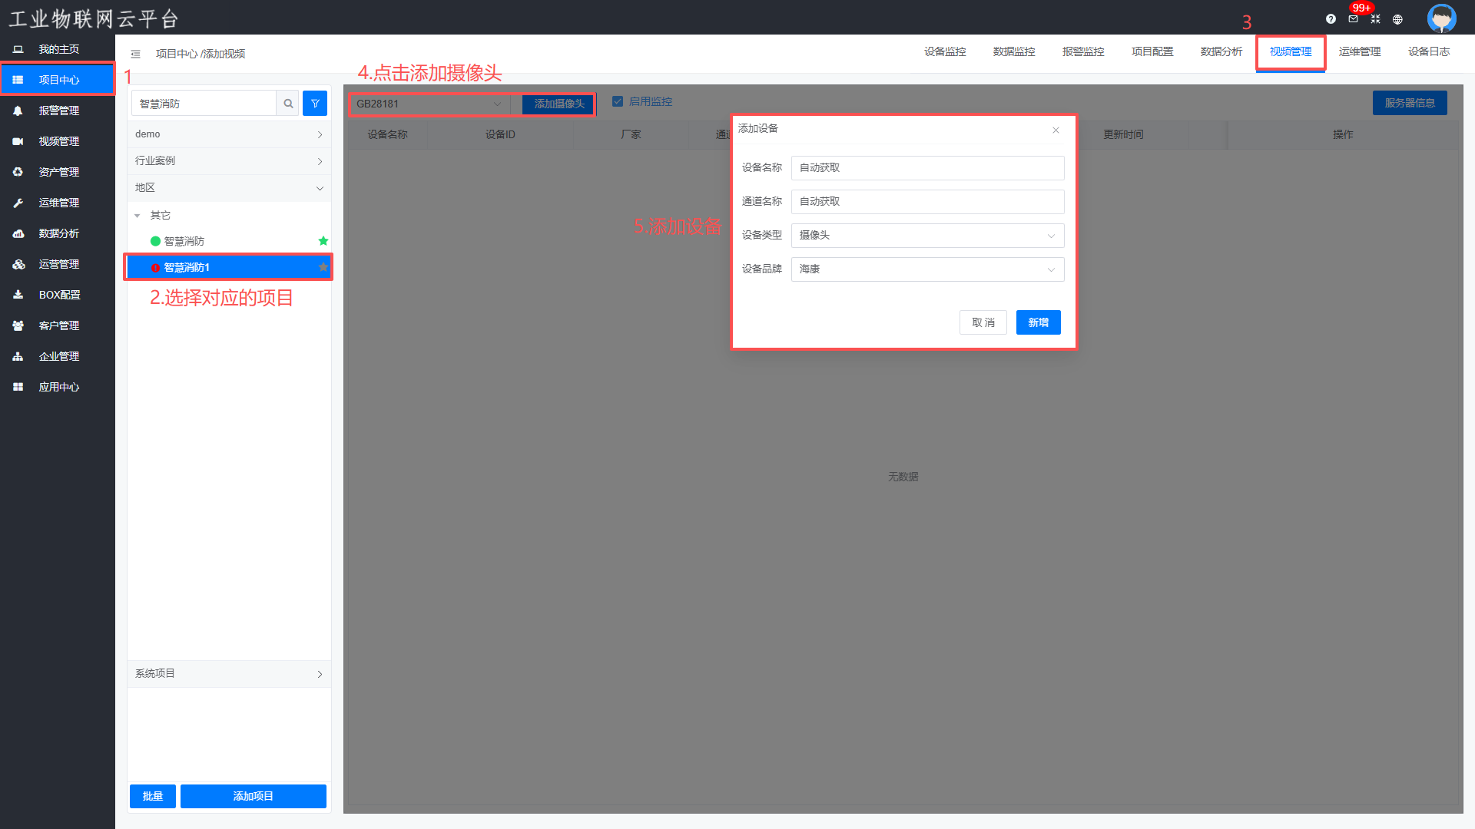Open the help question mark icon
Image resolution: width=1475 pixels, height=829 pixels.
(1331, 19)
